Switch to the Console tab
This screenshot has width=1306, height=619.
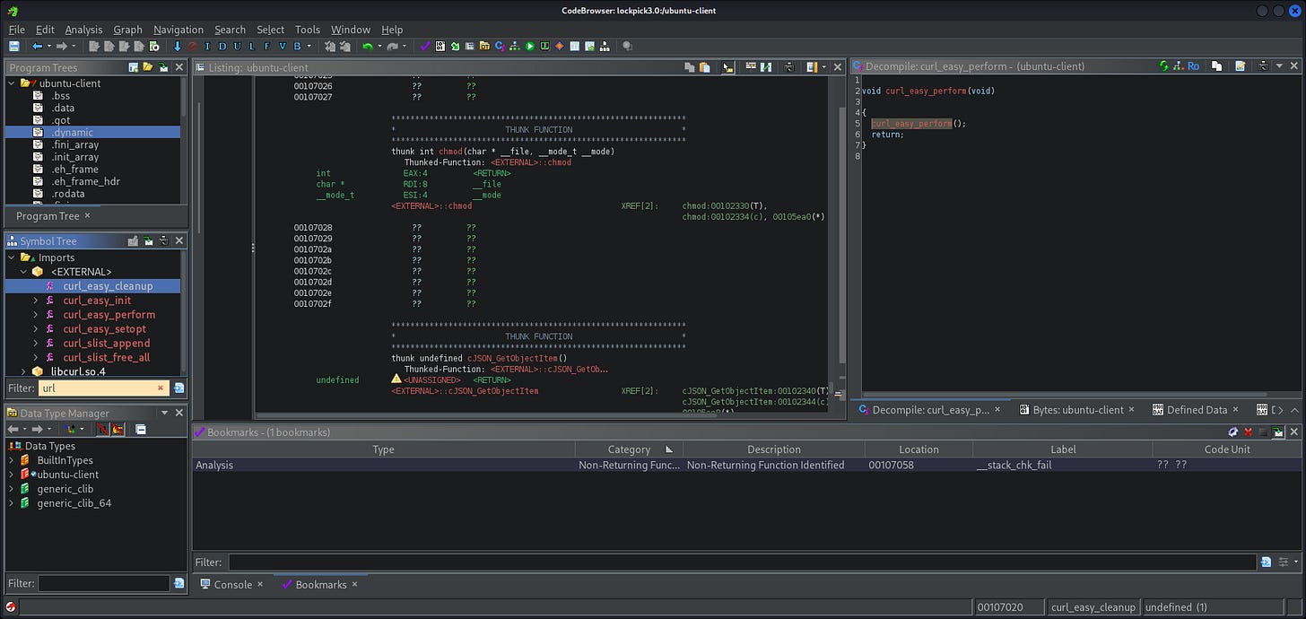point(232,584)
